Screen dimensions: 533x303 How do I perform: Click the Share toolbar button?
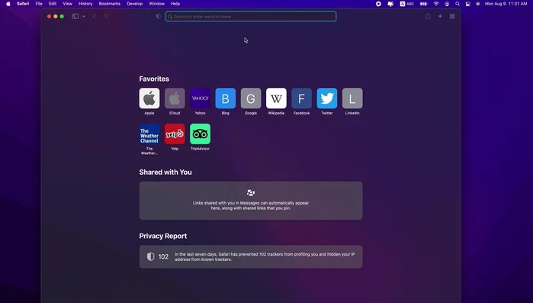pos(429,16)
